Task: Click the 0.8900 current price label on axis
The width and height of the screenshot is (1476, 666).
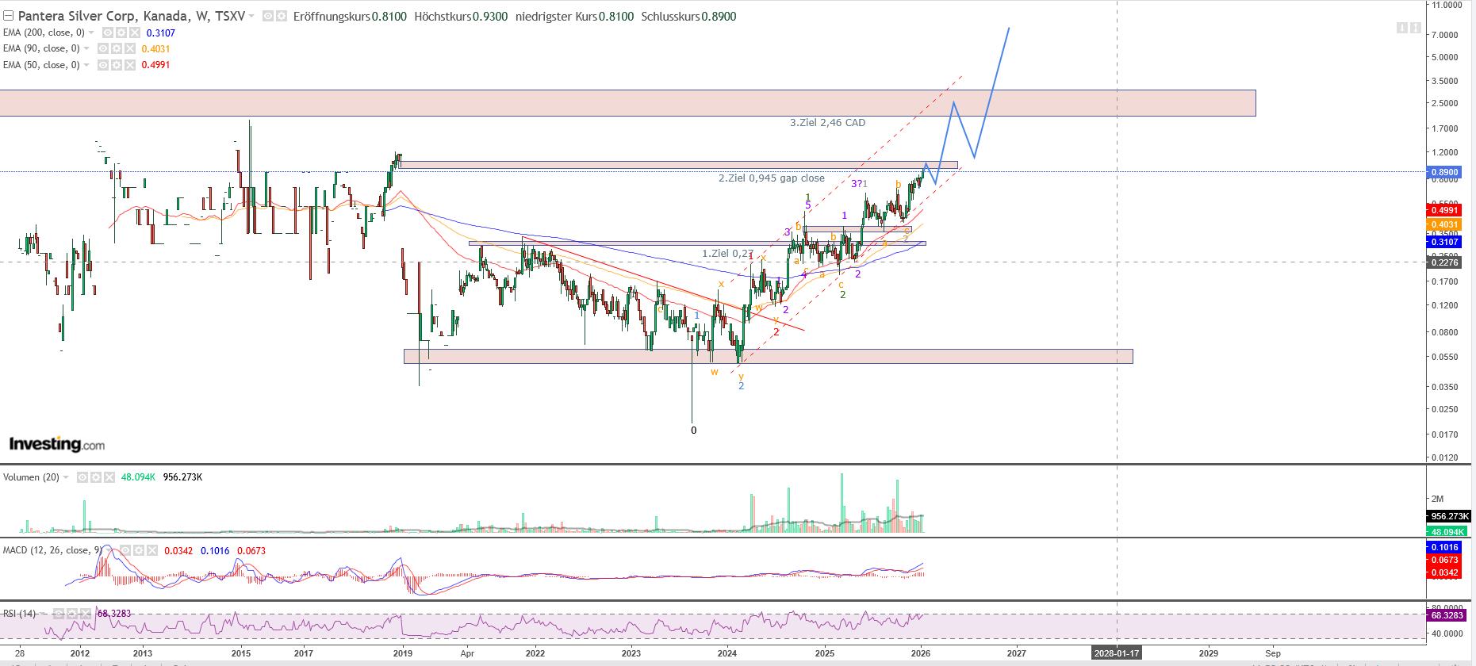Action: point(1443,172)
